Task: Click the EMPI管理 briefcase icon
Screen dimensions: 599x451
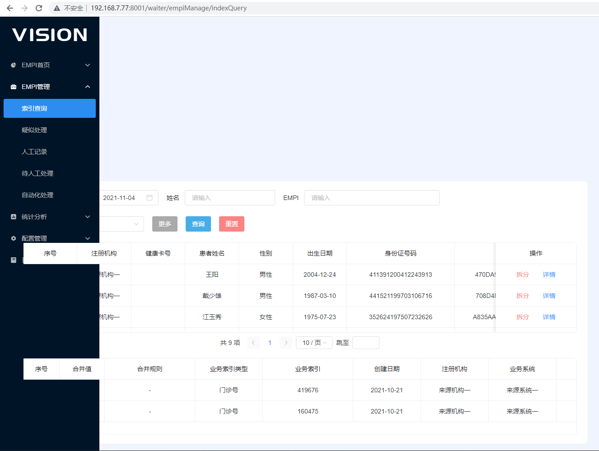Action: click(x=14, y=87)
